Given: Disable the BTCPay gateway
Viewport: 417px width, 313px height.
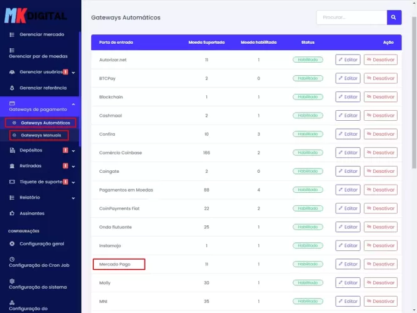Looking at the screenshot, I should coord(380,78).
